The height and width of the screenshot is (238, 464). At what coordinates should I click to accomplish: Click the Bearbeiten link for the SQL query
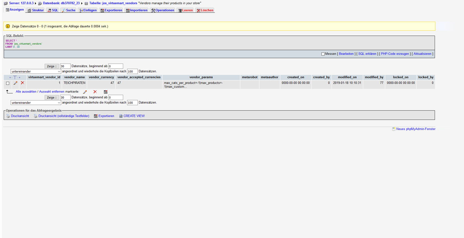click(346, 54)
